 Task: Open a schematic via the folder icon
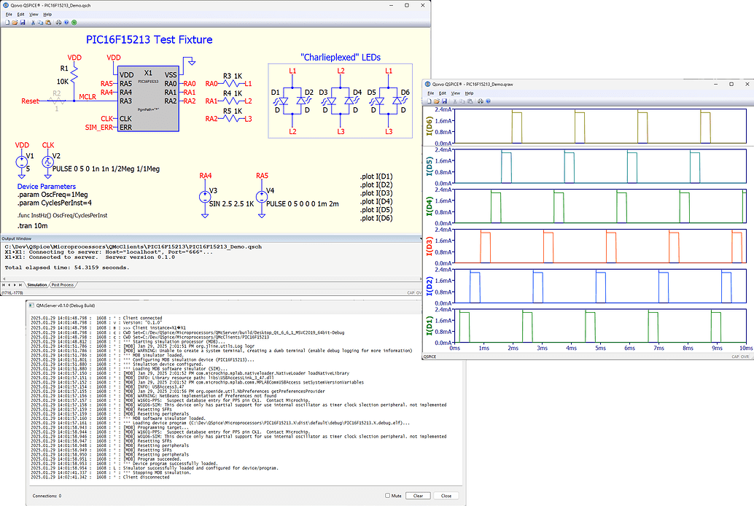[15, 23]
